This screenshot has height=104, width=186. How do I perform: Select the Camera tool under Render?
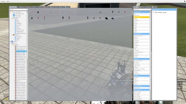coord(142,78)
